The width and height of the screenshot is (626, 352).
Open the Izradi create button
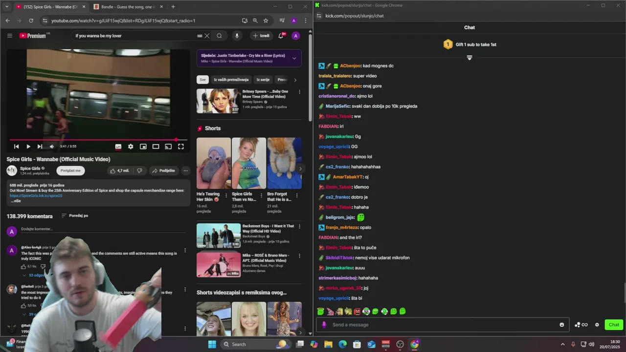(x=261, y=36)
